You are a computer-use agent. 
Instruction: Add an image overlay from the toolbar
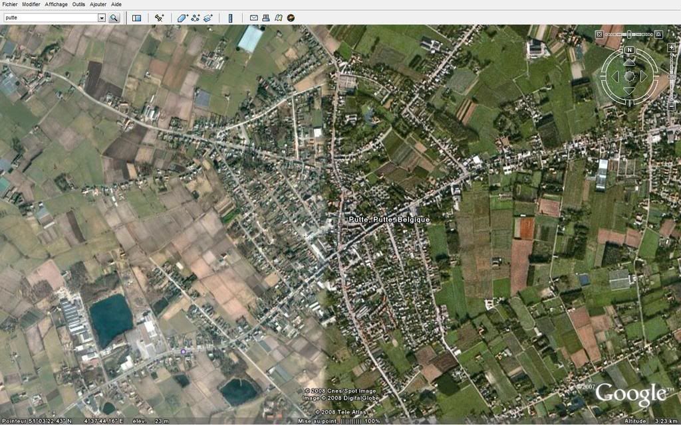208,18
